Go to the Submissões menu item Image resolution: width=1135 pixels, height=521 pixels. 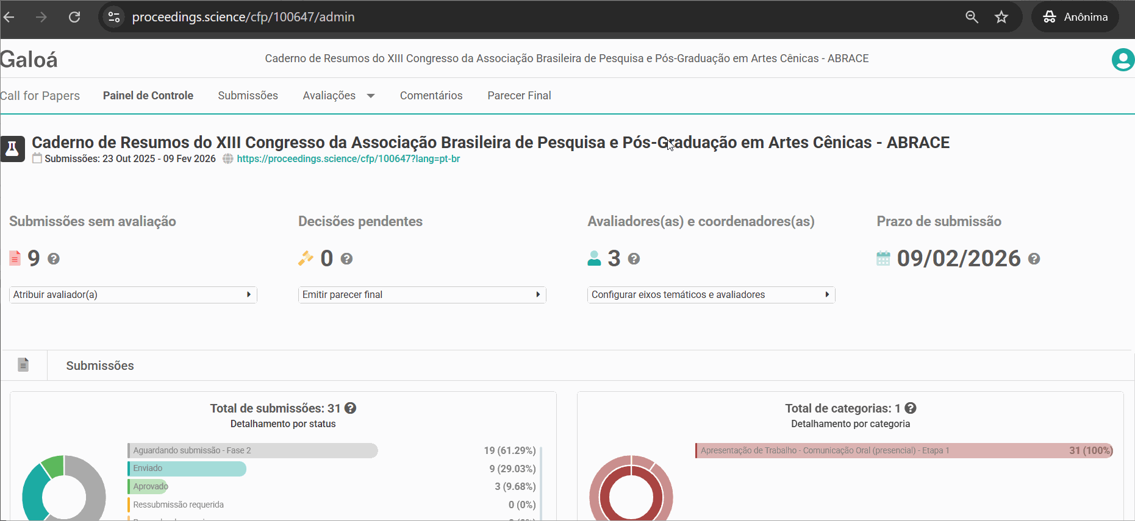tap(248, 96)
